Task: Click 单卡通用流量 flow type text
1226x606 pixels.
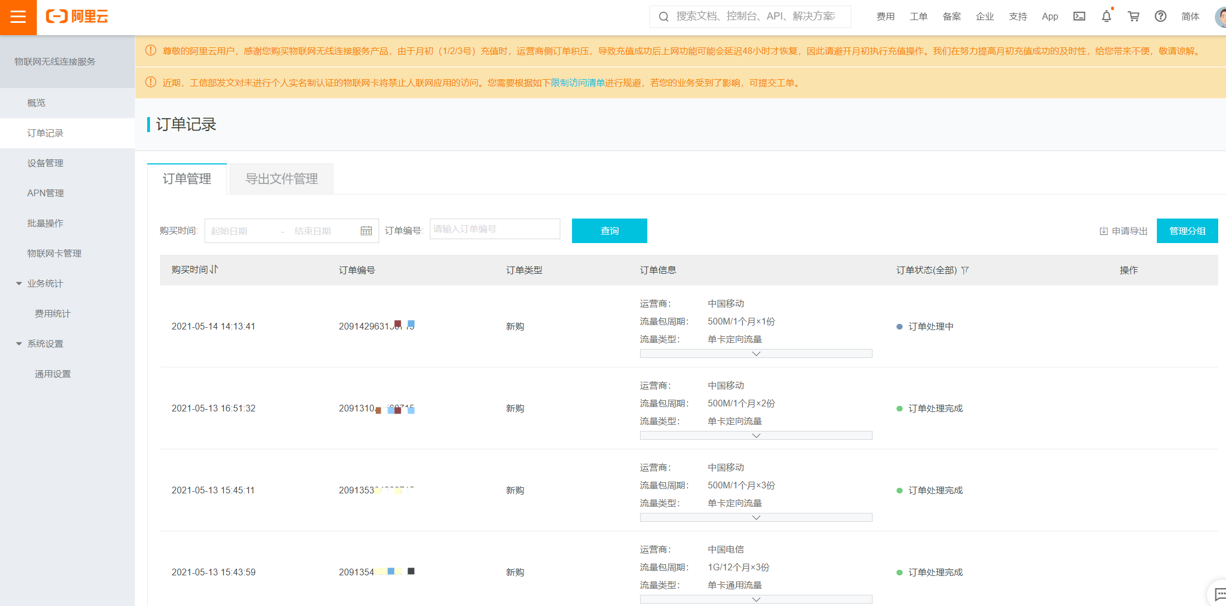Action: tap(735, 585)
